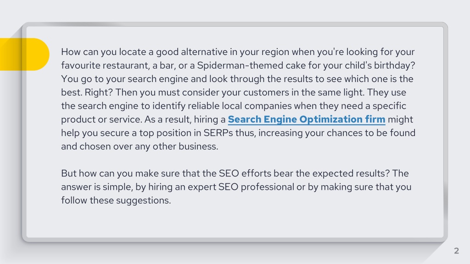Screen dimensions: 470x264
Task: Click "chosen over any other business."
Action: (x=149, y=146)
